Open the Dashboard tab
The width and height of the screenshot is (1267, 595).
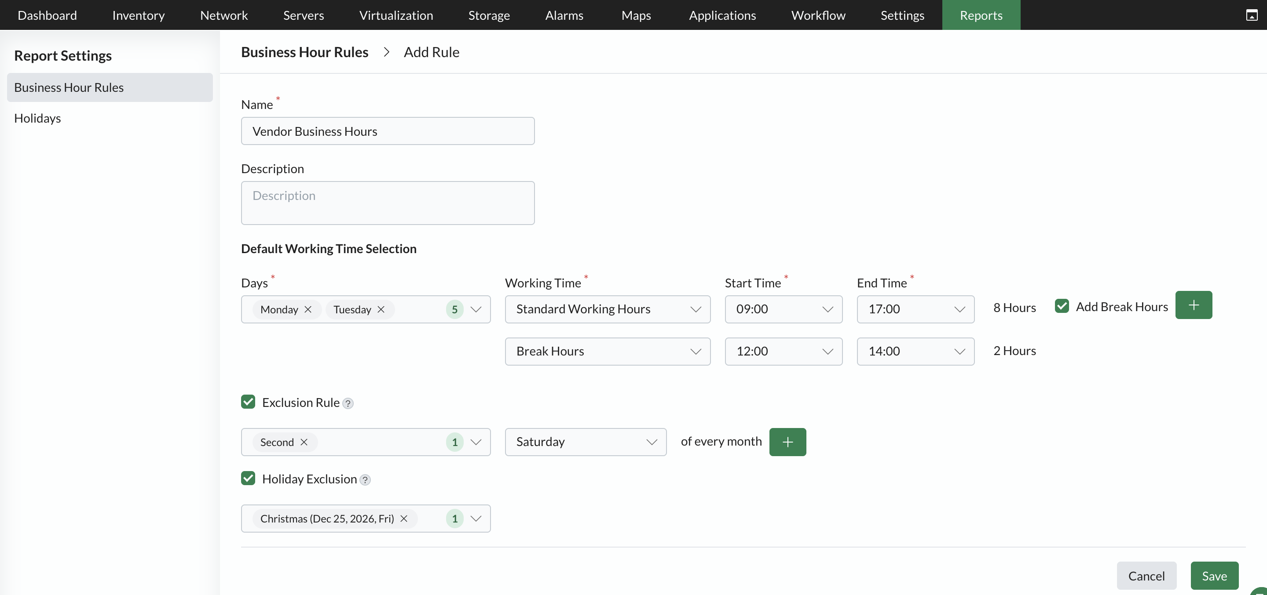(x=47, y=15)
